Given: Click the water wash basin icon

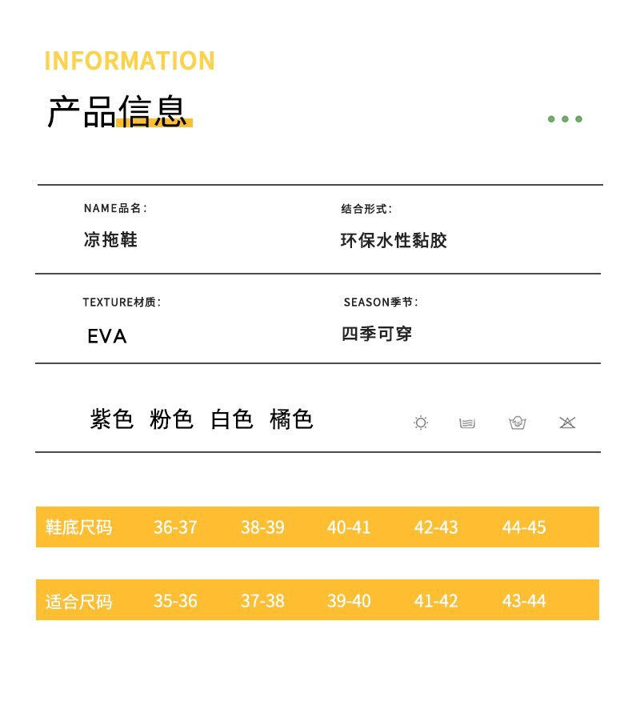Looking at the screenshot, I should pyautogui.click(x=468, y=423).
